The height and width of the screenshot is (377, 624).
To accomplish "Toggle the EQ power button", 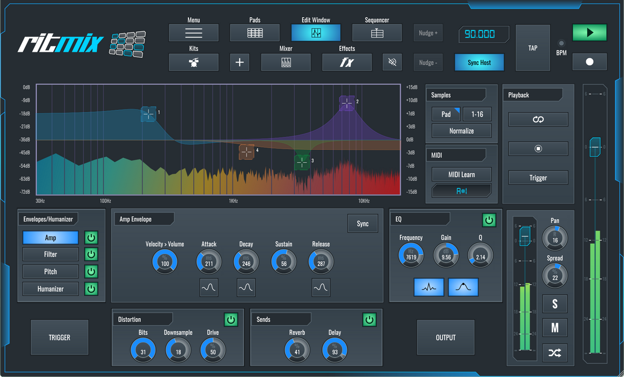I will click(x=489, y=220).
